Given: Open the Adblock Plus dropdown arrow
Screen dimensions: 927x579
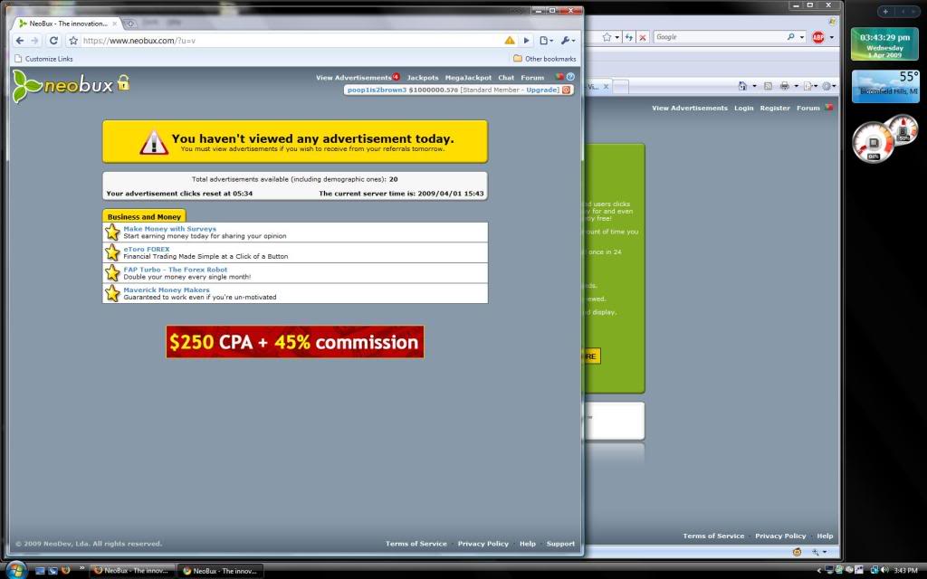Looking at the screenshot, I should [x=832, y=37].
